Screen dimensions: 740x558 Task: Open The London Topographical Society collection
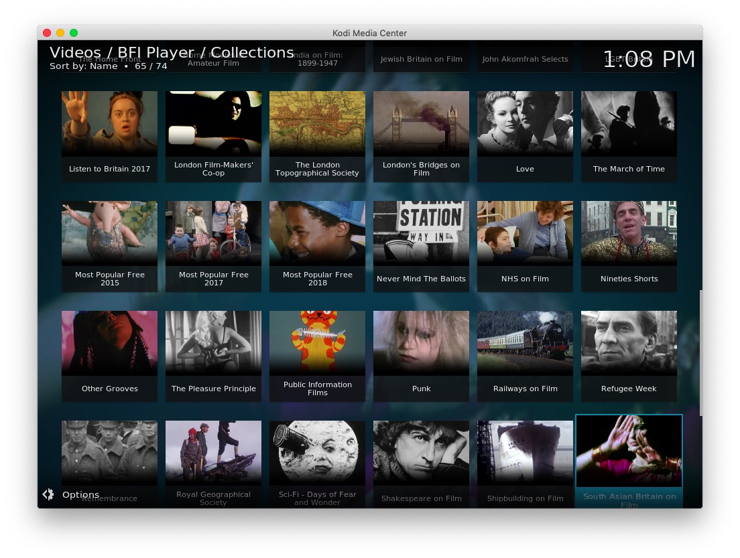[x=317, y=136]
